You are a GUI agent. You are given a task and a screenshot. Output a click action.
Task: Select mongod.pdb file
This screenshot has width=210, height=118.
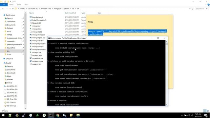37,32
